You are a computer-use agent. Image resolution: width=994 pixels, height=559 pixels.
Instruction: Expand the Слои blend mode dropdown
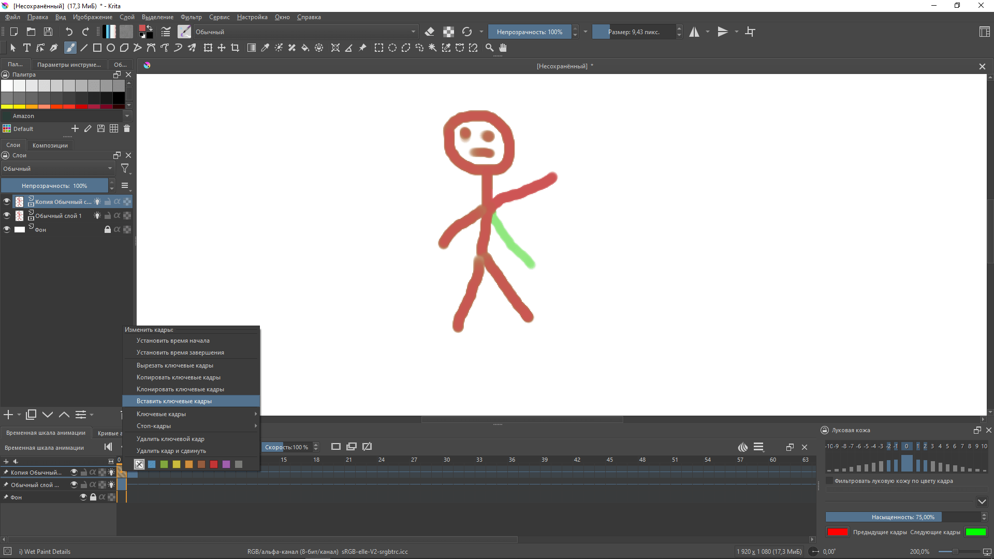click(x=58, y=168)
